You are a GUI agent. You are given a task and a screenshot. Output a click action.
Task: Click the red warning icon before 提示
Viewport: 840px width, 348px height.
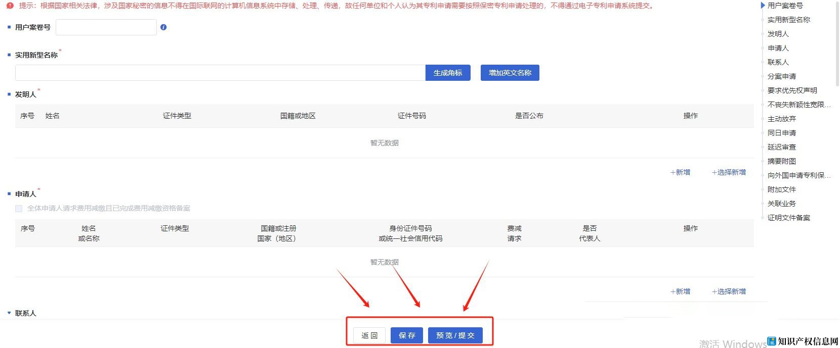(x=10, y=6)
